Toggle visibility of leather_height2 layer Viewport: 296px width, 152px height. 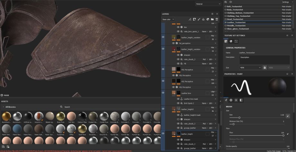[x=163, y=109]
